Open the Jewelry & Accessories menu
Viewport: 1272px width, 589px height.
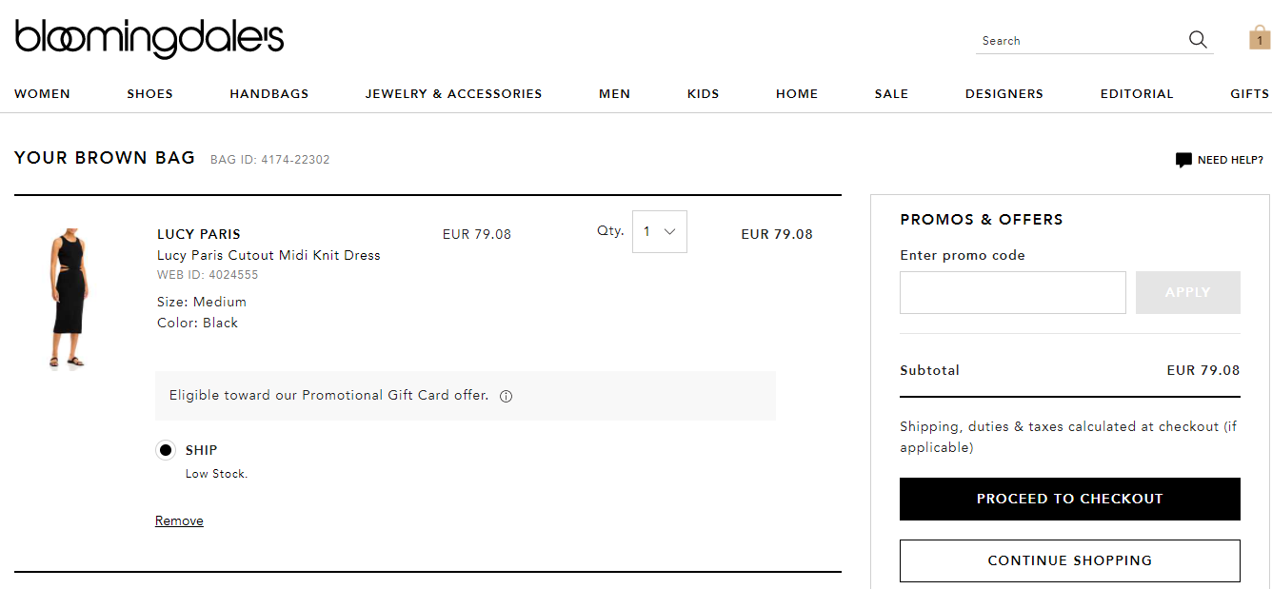[454, 94]
